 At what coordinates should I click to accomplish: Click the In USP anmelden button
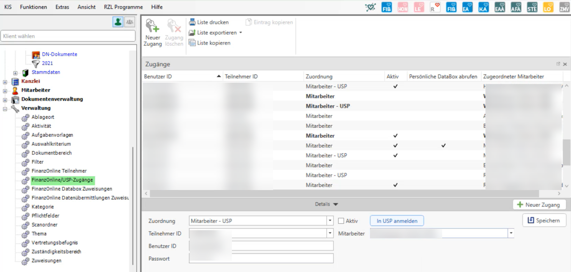(397, 221)
